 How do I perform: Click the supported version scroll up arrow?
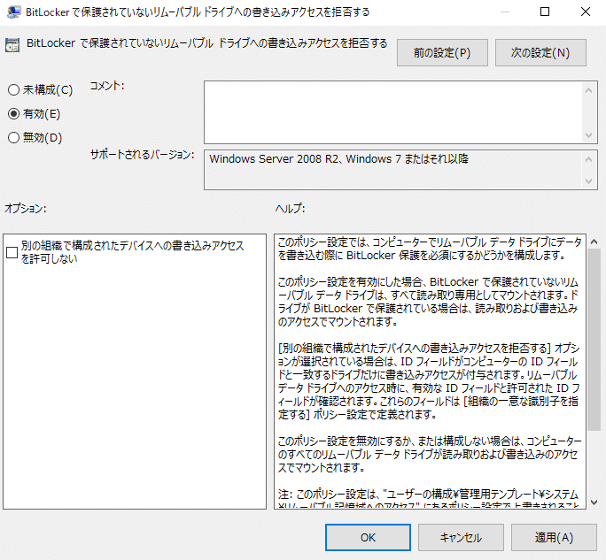point(588,159)
